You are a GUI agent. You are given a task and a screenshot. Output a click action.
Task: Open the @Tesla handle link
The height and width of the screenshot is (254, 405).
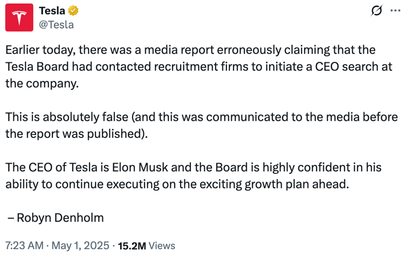[x=56, y=24]
